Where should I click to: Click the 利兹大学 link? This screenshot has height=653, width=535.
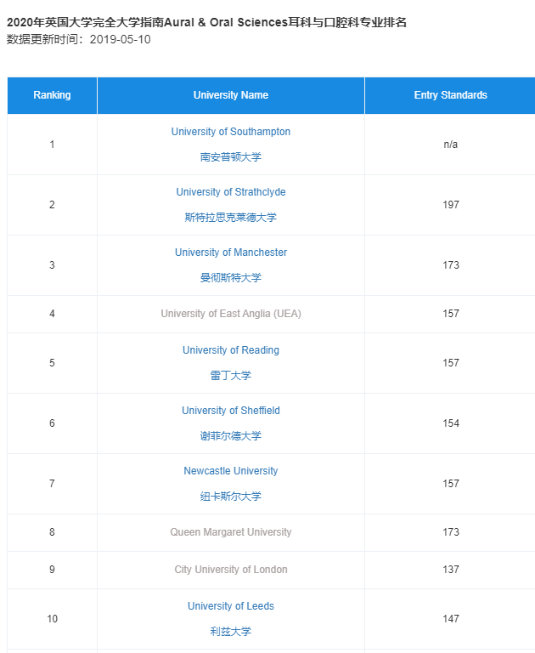(x=230, y=632)
